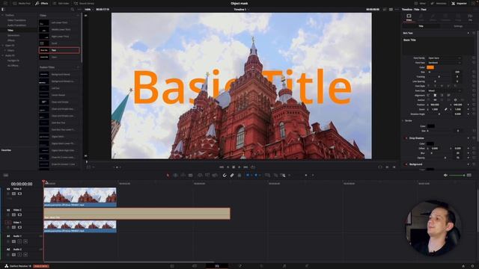Jump to last frame
The image size is (479, 269).
(245, 167)
